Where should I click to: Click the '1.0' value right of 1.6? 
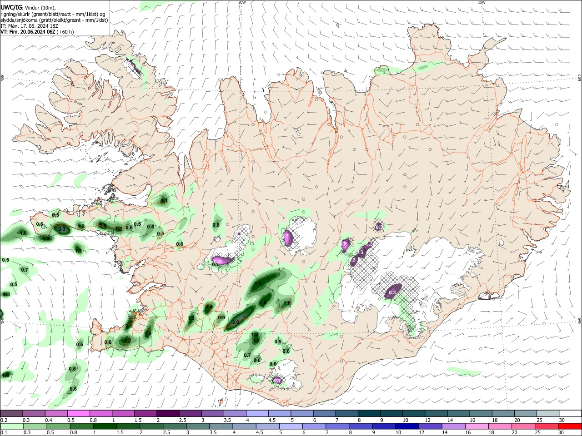pos(287,303)
